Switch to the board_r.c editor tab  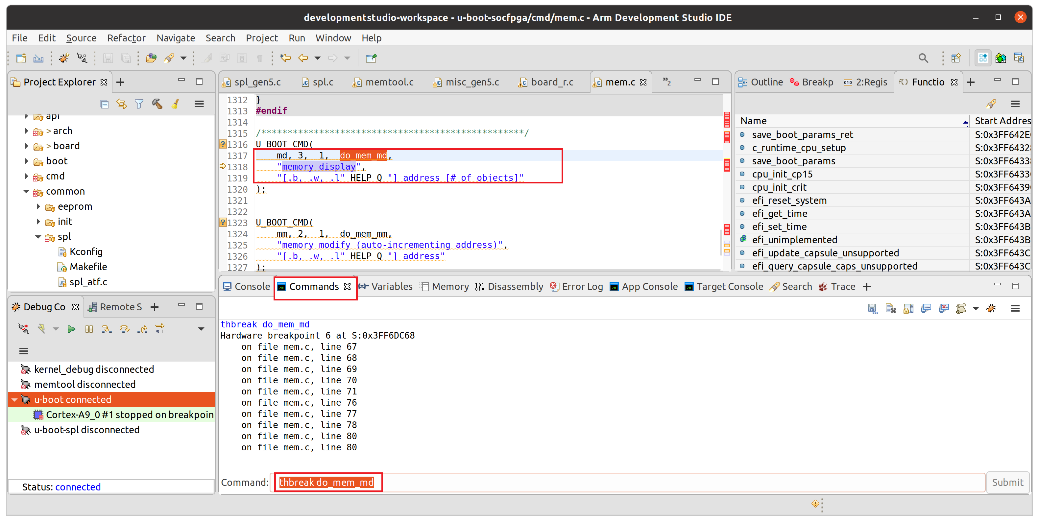tap(546, 82)
